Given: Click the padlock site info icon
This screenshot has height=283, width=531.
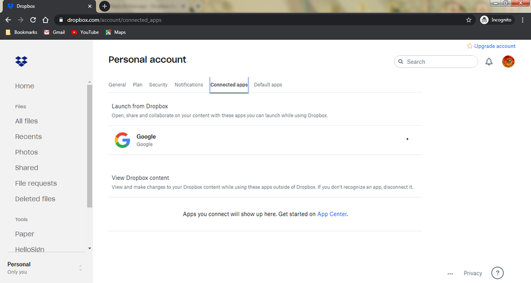Looking at the screenshot, I should coord(61,20).
